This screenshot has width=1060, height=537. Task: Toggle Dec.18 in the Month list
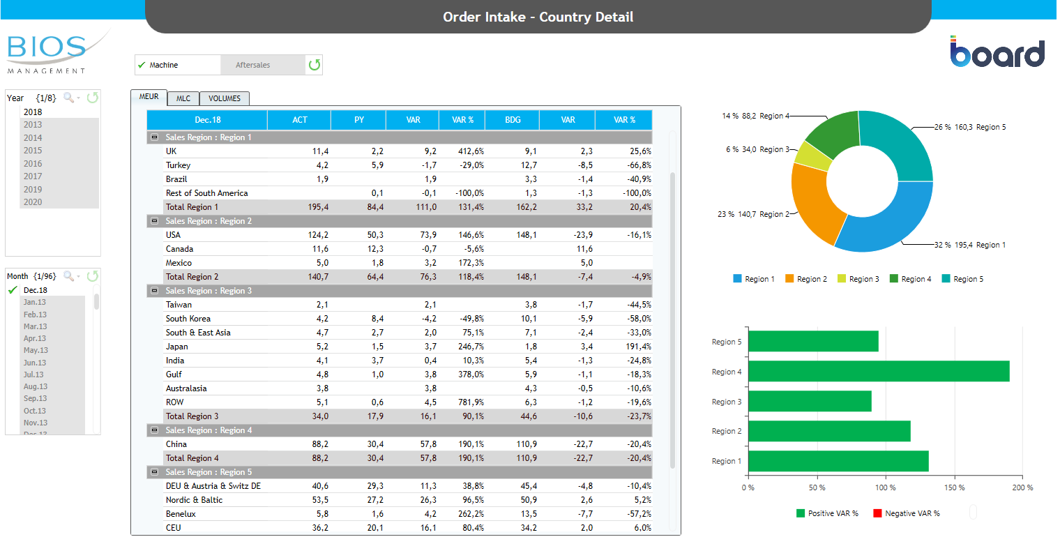[x=35, y=290]
